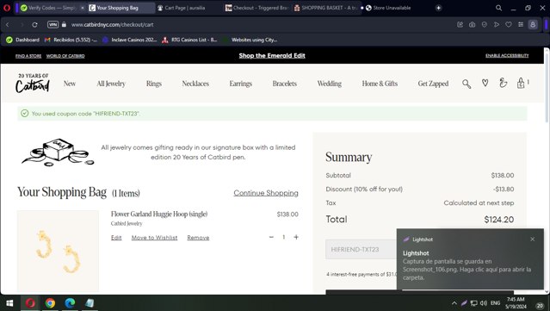Open the ad blocker shield icon
550x311 pixels.
point(485,25)
